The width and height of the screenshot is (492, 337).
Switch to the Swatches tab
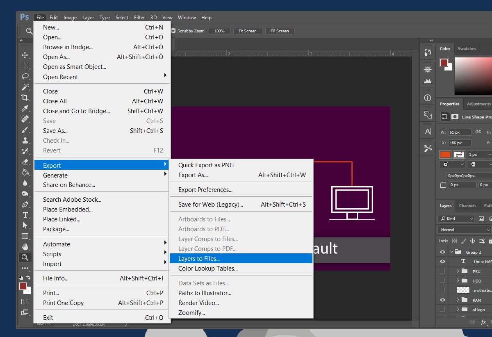(x=467, y=48)
